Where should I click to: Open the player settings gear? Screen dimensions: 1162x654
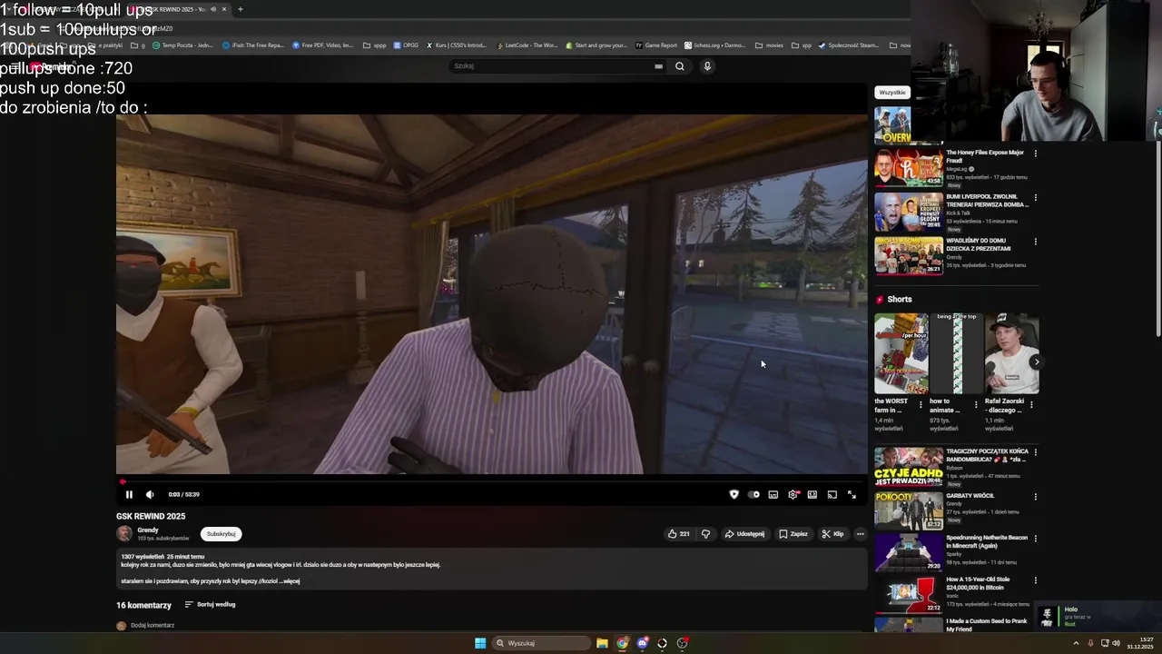coord(793,494)
